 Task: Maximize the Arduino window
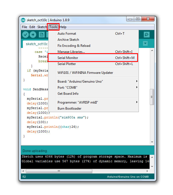click(138, 19)
